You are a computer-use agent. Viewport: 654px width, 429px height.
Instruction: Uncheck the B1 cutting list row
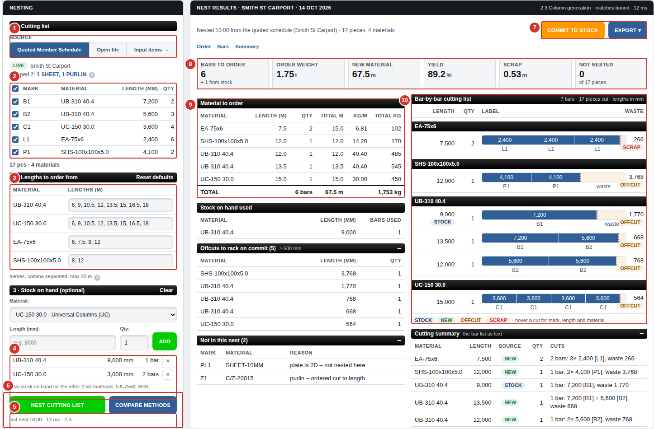tap(15, 102)
